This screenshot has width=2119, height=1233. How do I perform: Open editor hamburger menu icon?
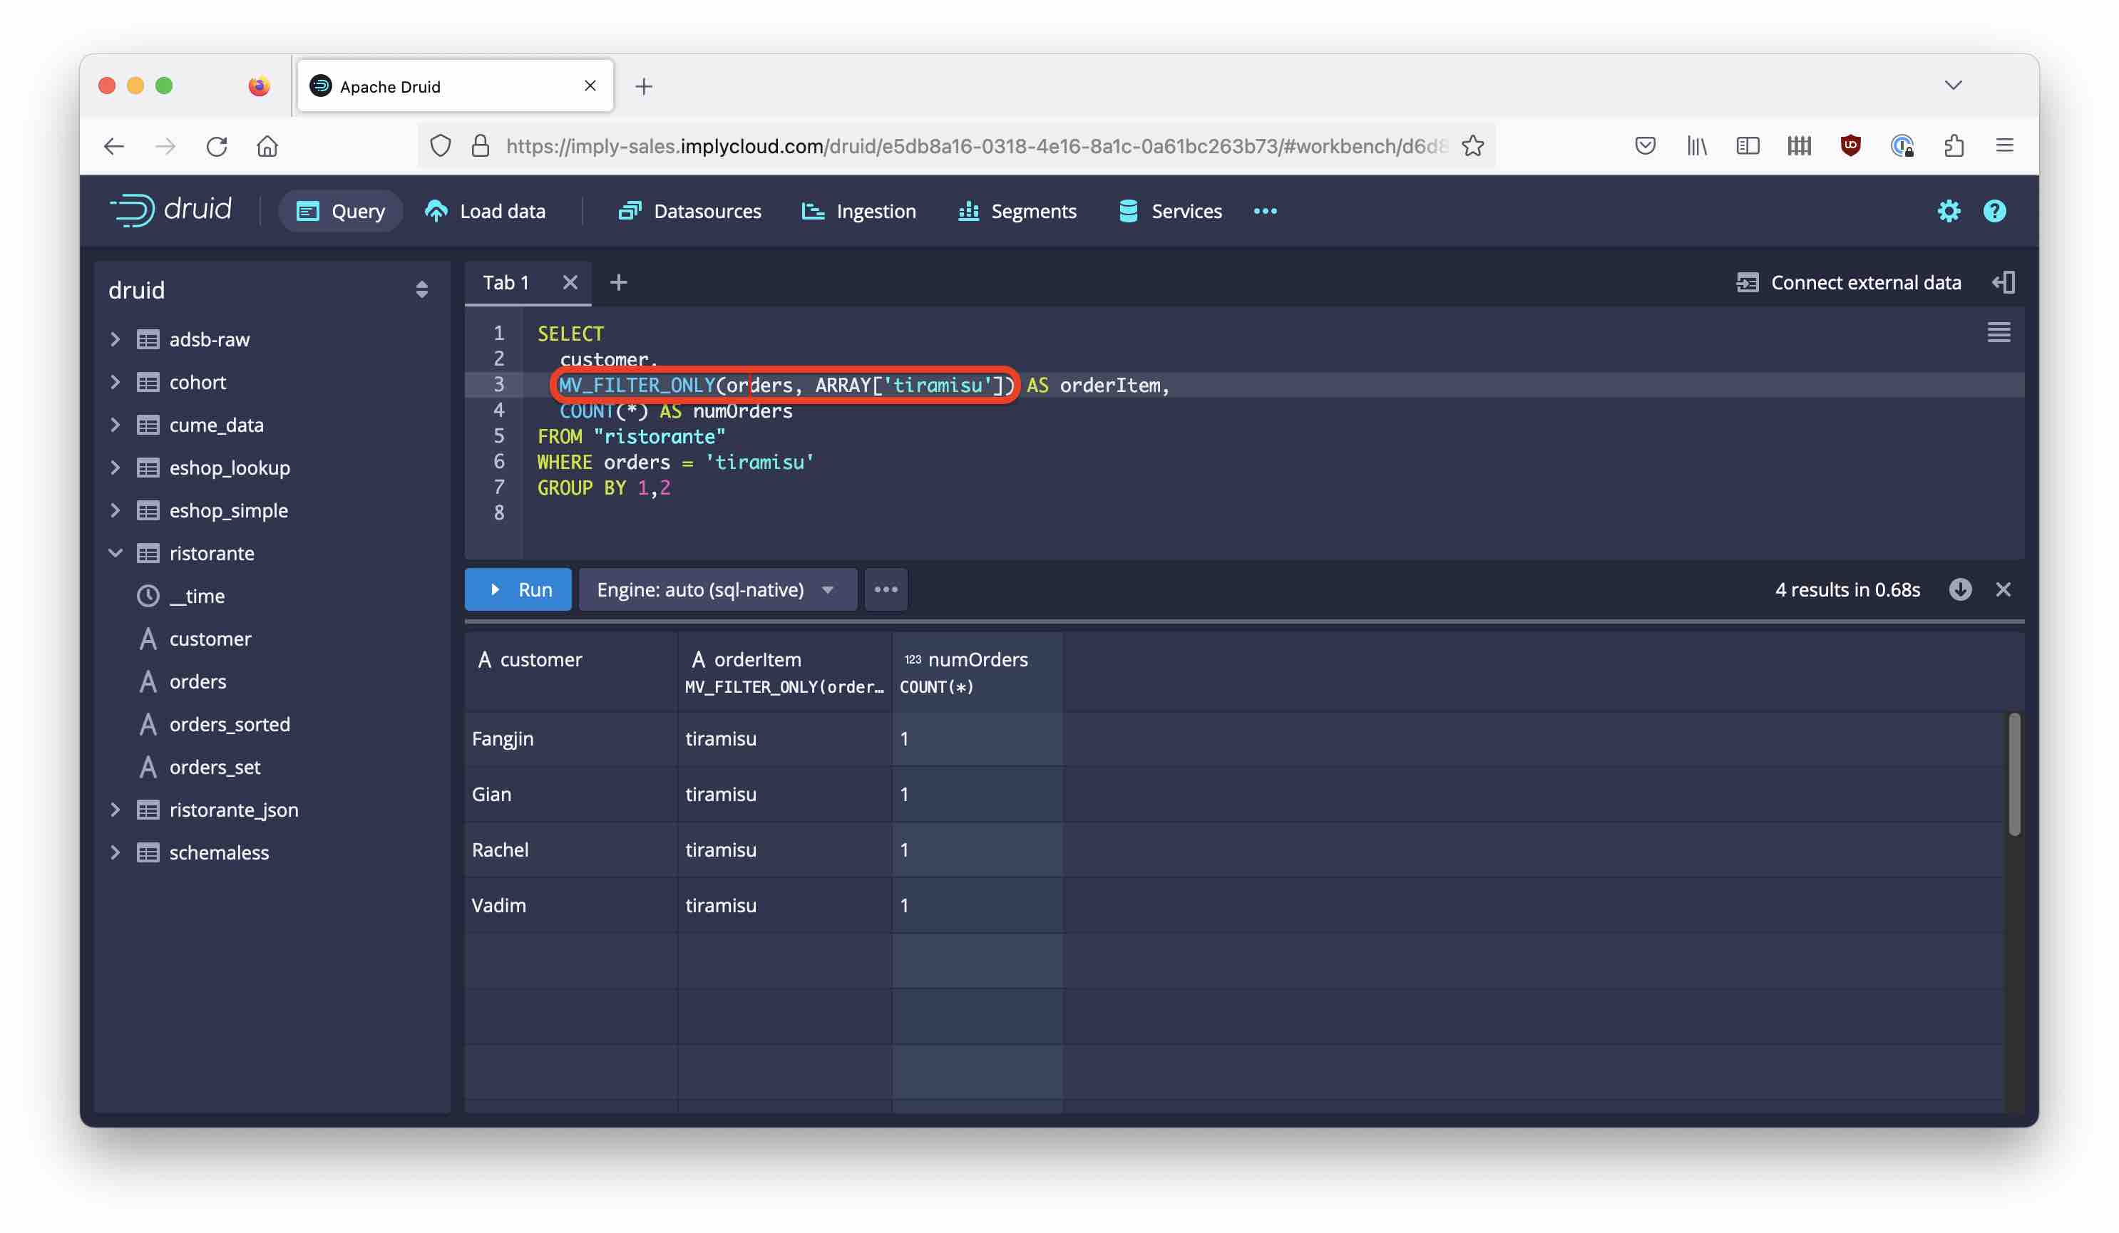point(1998,333)
